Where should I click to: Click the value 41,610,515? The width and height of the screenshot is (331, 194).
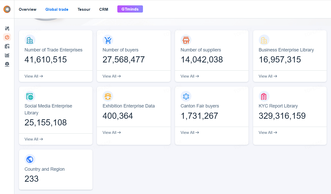click(46, 60)
